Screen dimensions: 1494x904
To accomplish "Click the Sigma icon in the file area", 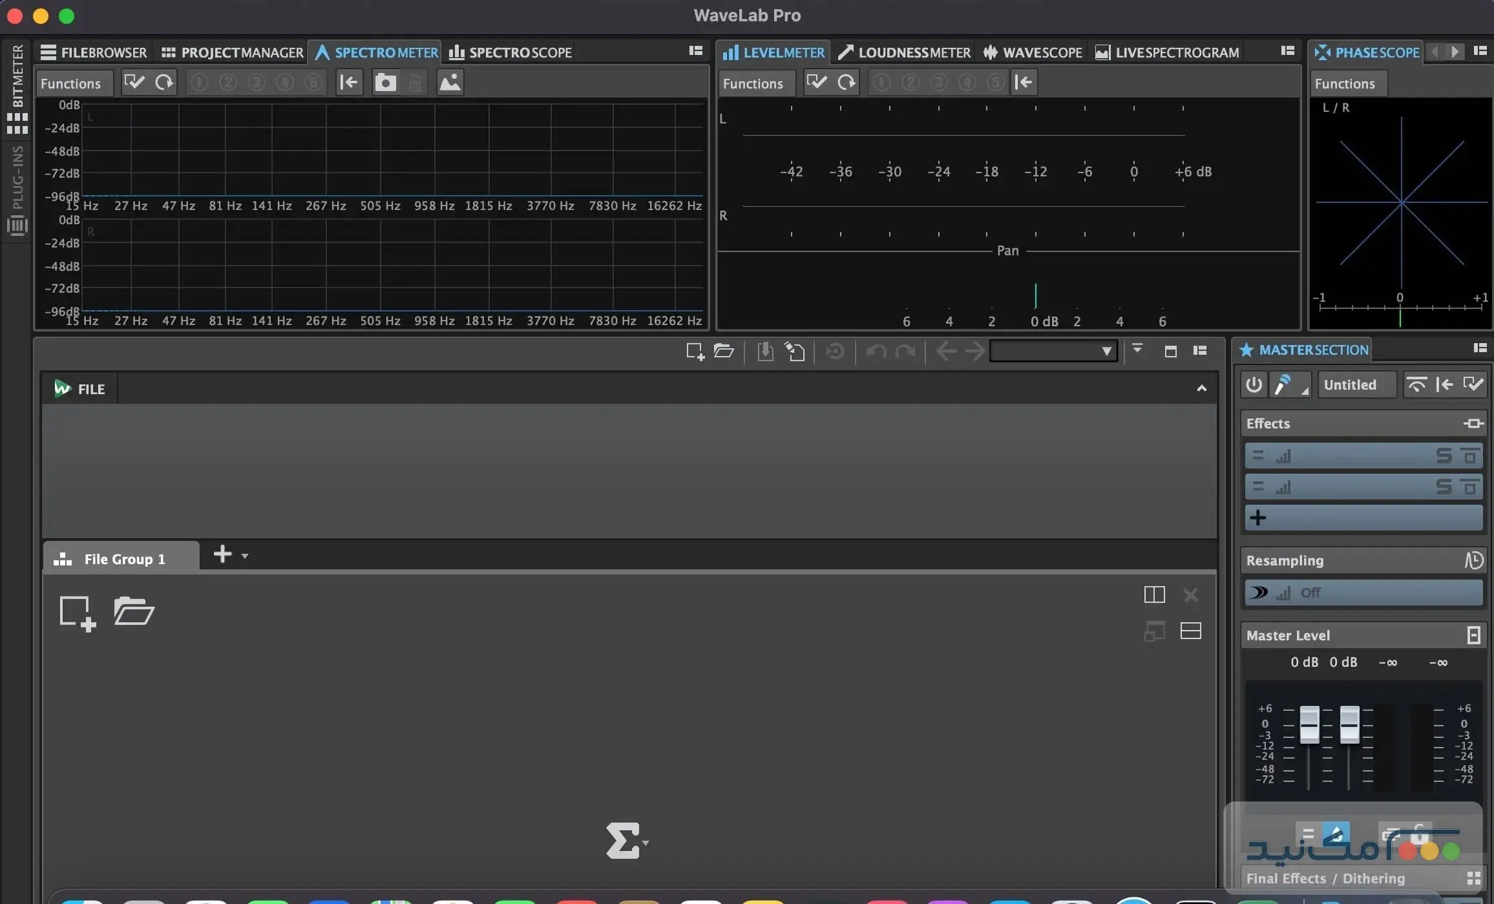I will pos(623,841).
